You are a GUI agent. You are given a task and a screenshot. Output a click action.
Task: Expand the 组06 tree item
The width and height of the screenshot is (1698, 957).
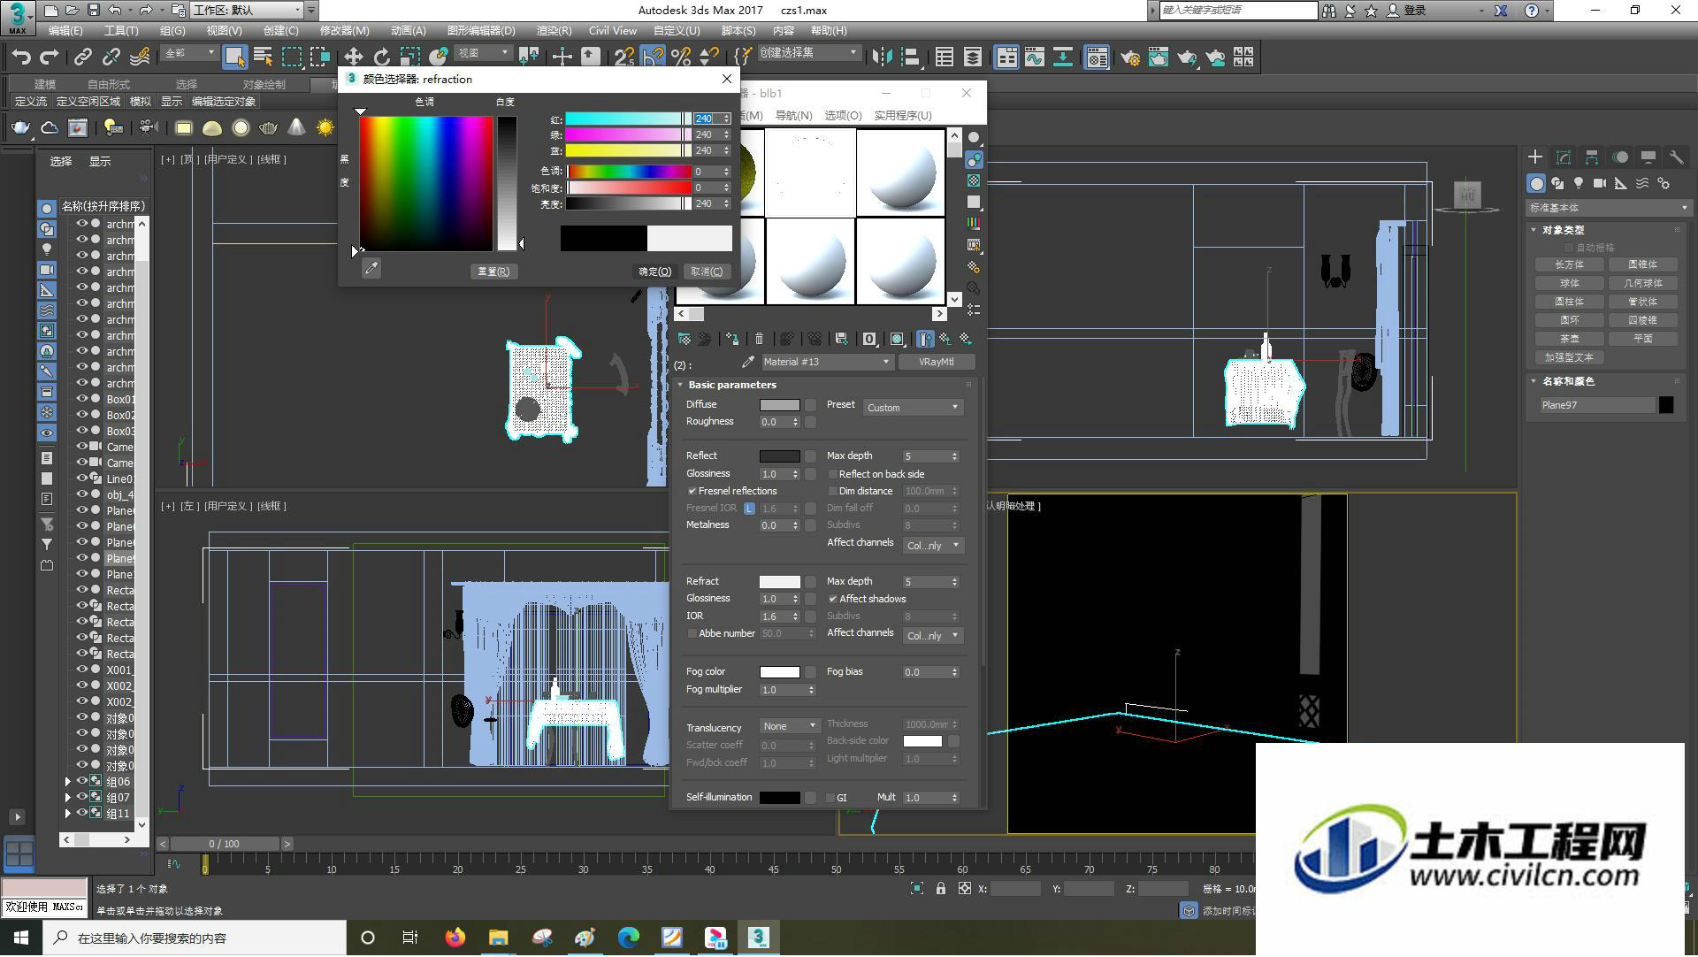click(68, 782)
